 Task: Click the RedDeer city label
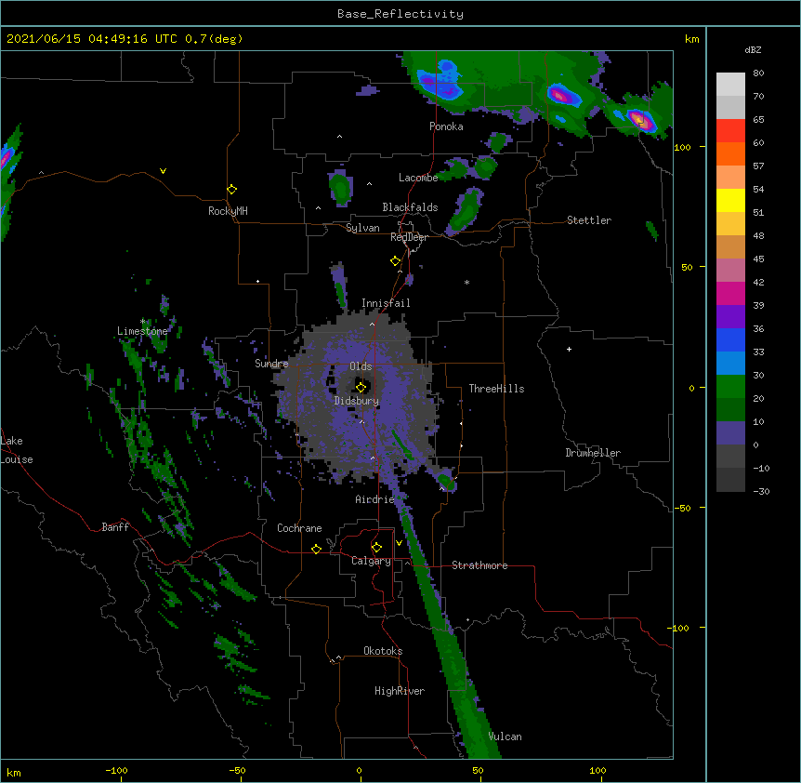[409, 237]
